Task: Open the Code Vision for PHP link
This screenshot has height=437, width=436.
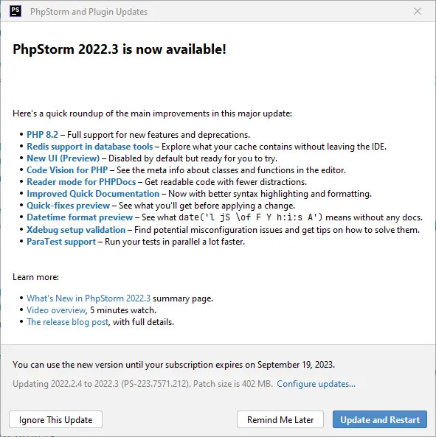Action: (x=67, y=170)
